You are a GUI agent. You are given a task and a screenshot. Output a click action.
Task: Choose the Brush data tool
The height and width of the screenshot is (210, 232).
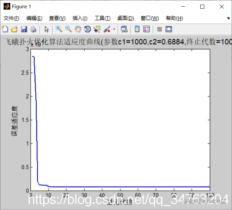[x=107, y=29]
